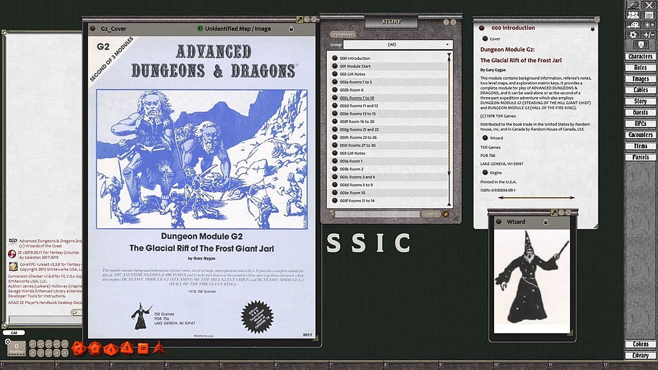Open the Encounters sidebar list

point(640,135)
